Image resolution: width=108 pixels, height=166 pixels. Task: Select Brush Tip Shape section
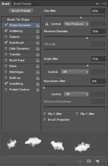[18, 20]
